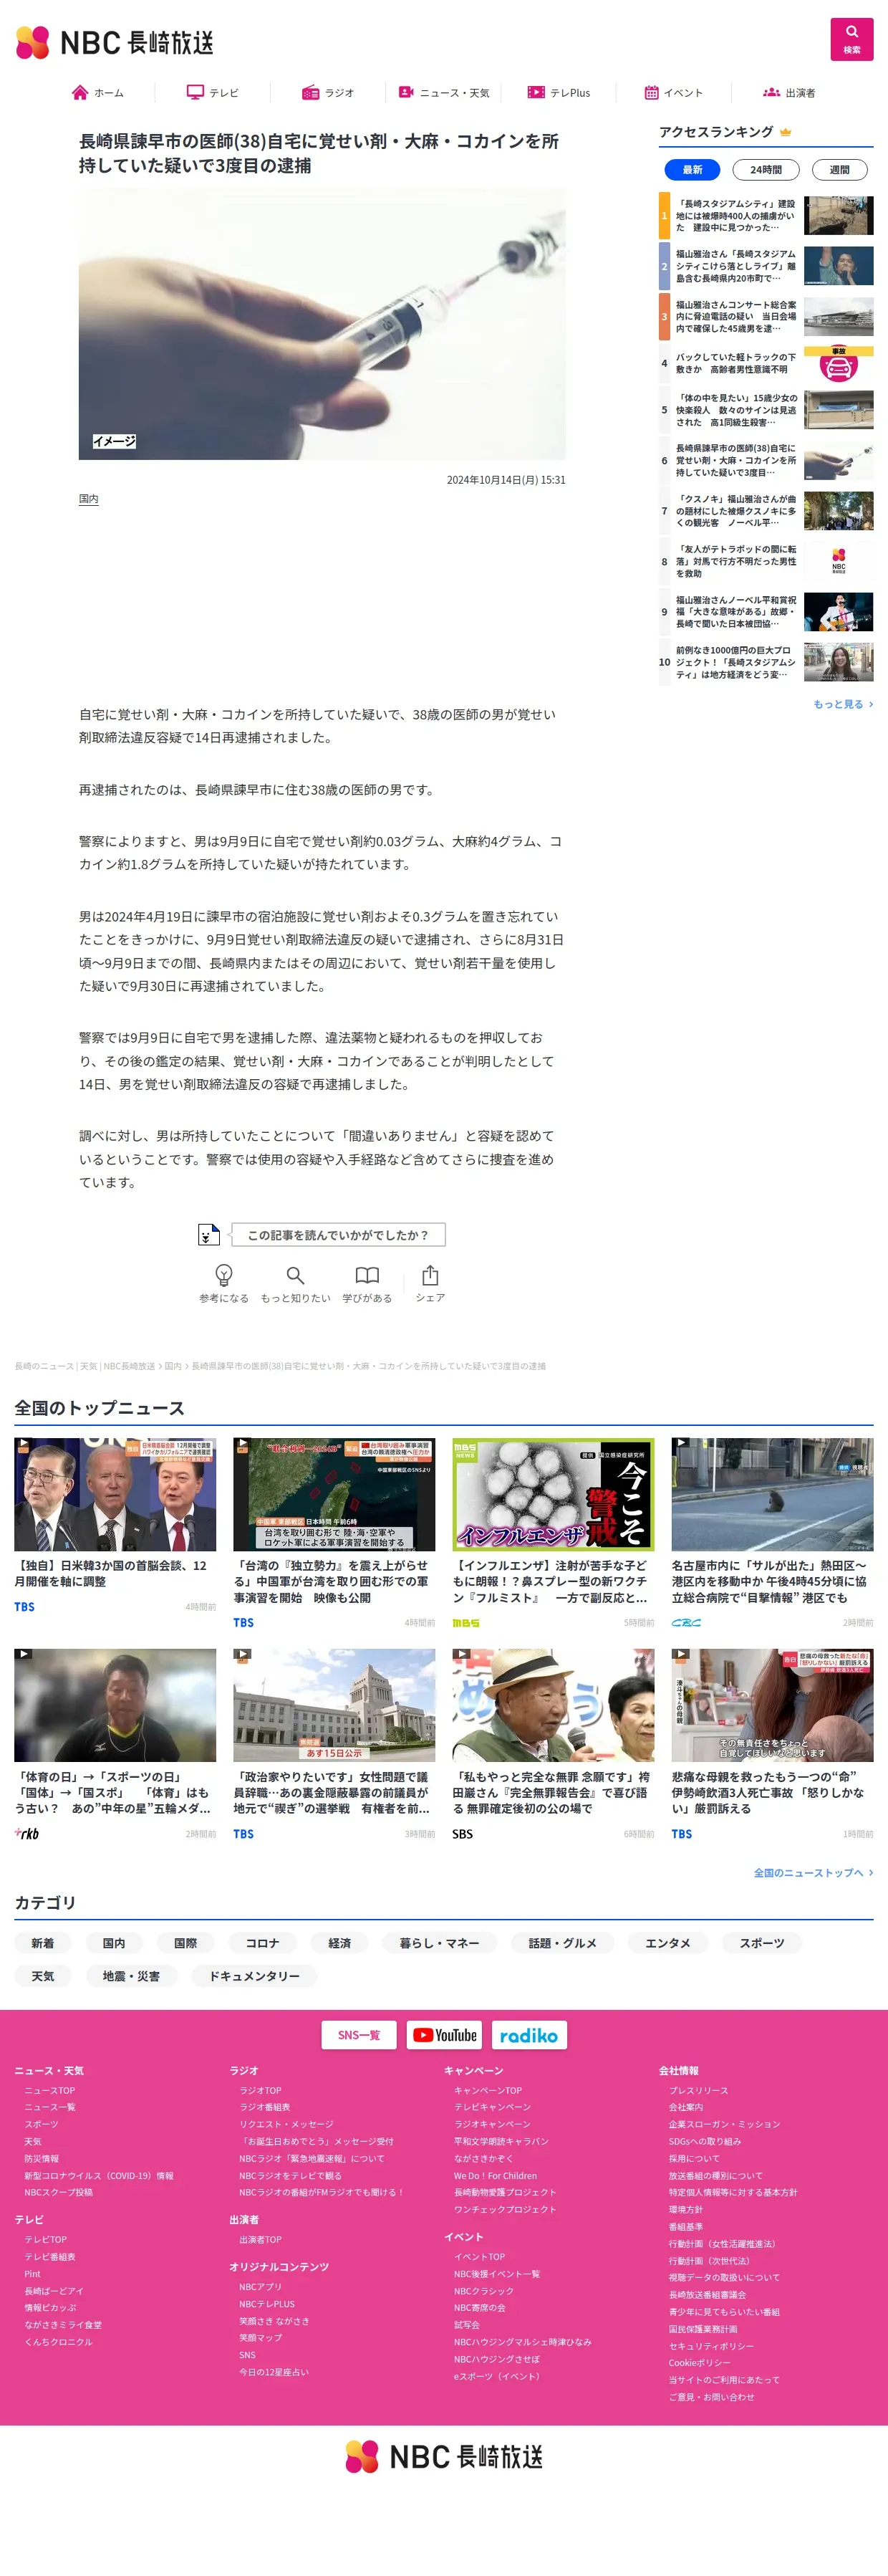Open もっと見る ranking link
This screenshot has width=888, height=2576.
pyautogui.click(x=842, y=704)
